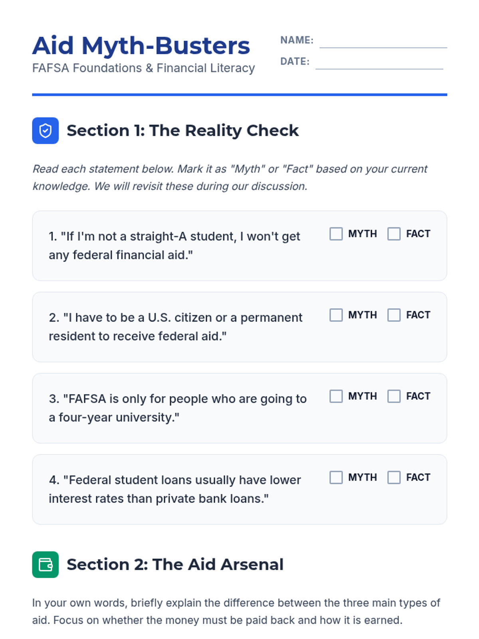Check FACT for the straight-A student statement
Viewport: 479px width, 639px height.
coord(394,234)
